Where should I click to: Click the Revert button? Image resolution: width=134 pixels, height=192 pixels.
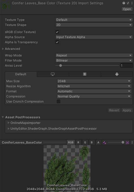pos(114,110)
